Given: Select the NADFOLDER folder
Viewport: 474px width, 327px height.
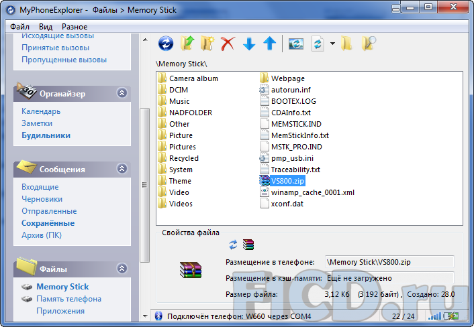Looking at the screenshot, I should [x=185, y=113].
